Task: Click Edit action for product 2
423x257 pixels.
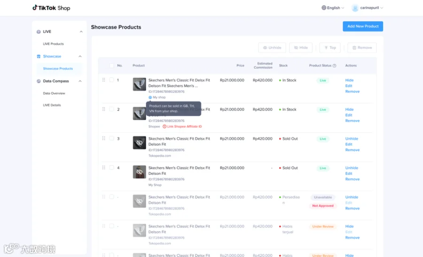Action: coord(349,115)
